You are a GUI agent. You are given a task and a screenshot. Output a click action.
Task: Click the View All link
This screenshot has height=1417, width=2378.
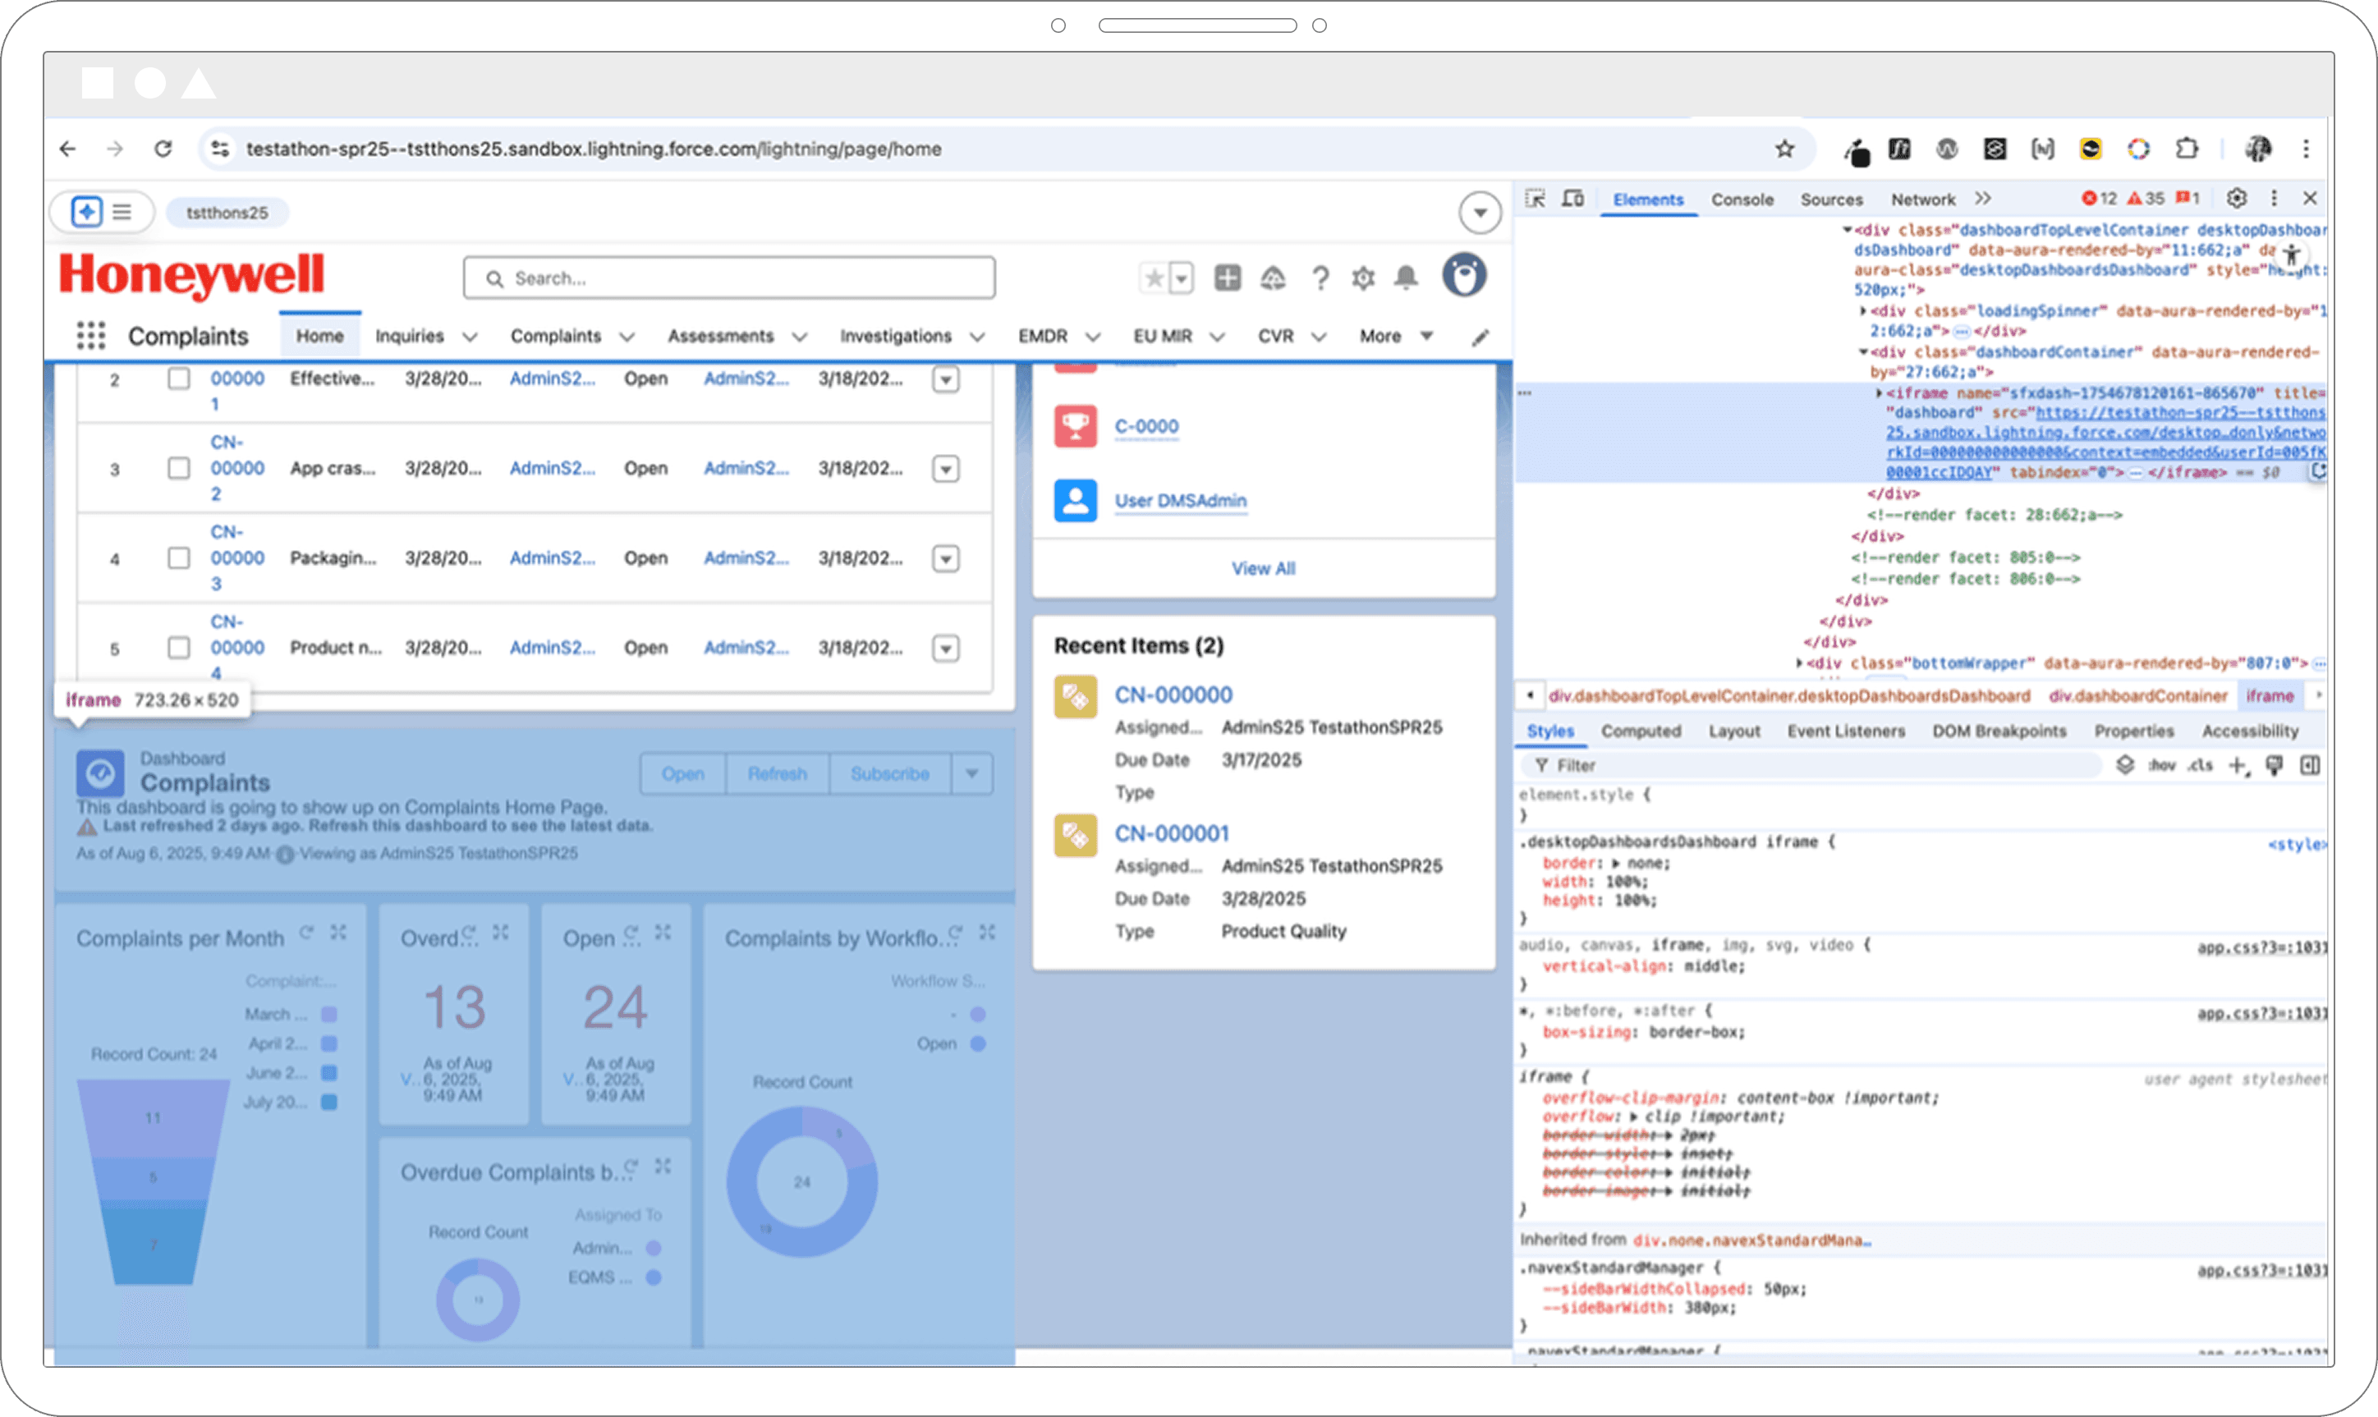(1263, 569)
